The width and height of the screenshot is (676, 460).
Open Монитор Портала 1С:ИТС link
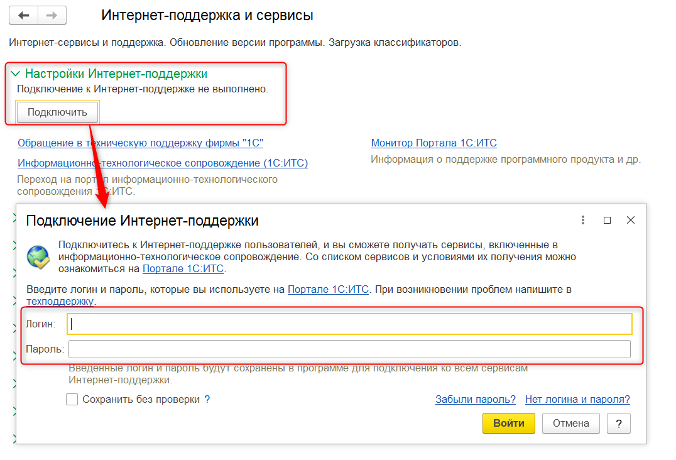433,143
